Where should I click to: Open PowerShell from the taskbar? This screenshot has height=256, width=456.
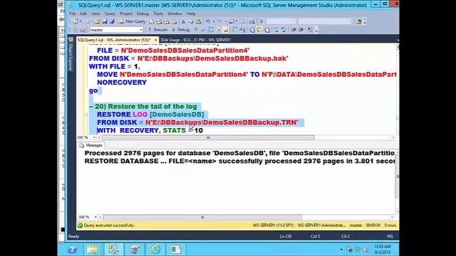73,250
